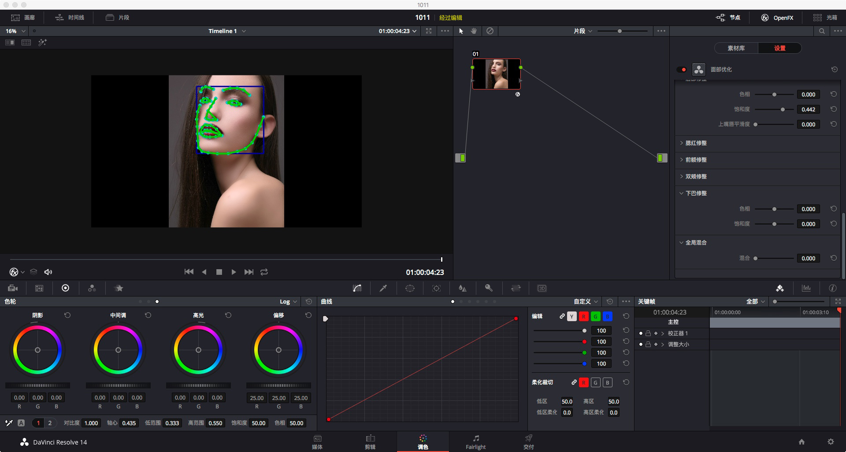Switch to the Fairlight page

pos(475,442)
